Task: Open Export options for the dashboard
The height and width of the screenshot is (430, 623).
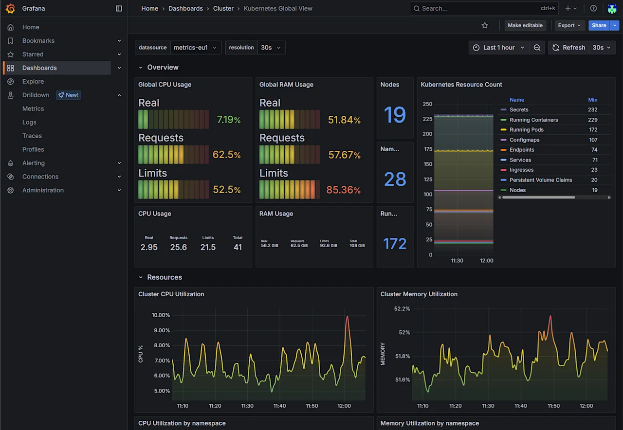Action: 569,25
